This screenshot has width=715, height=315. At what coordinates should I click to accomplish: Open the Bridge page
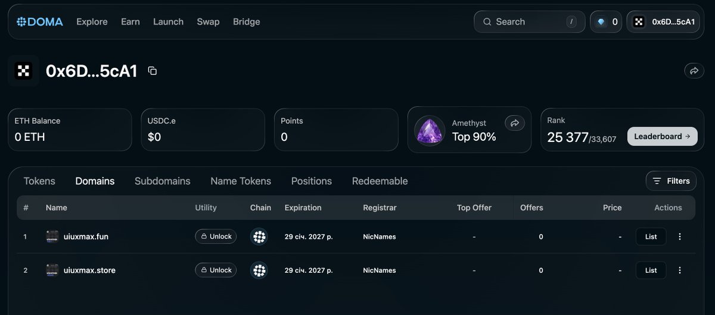pos(247,22)
